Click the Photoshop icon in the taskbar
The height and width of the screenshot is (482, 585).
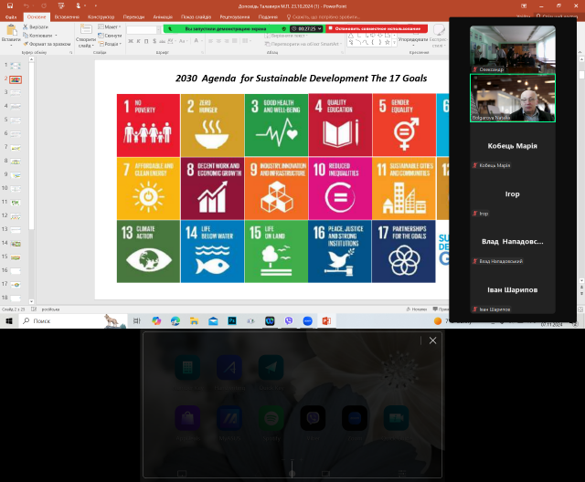click(232, 321)
